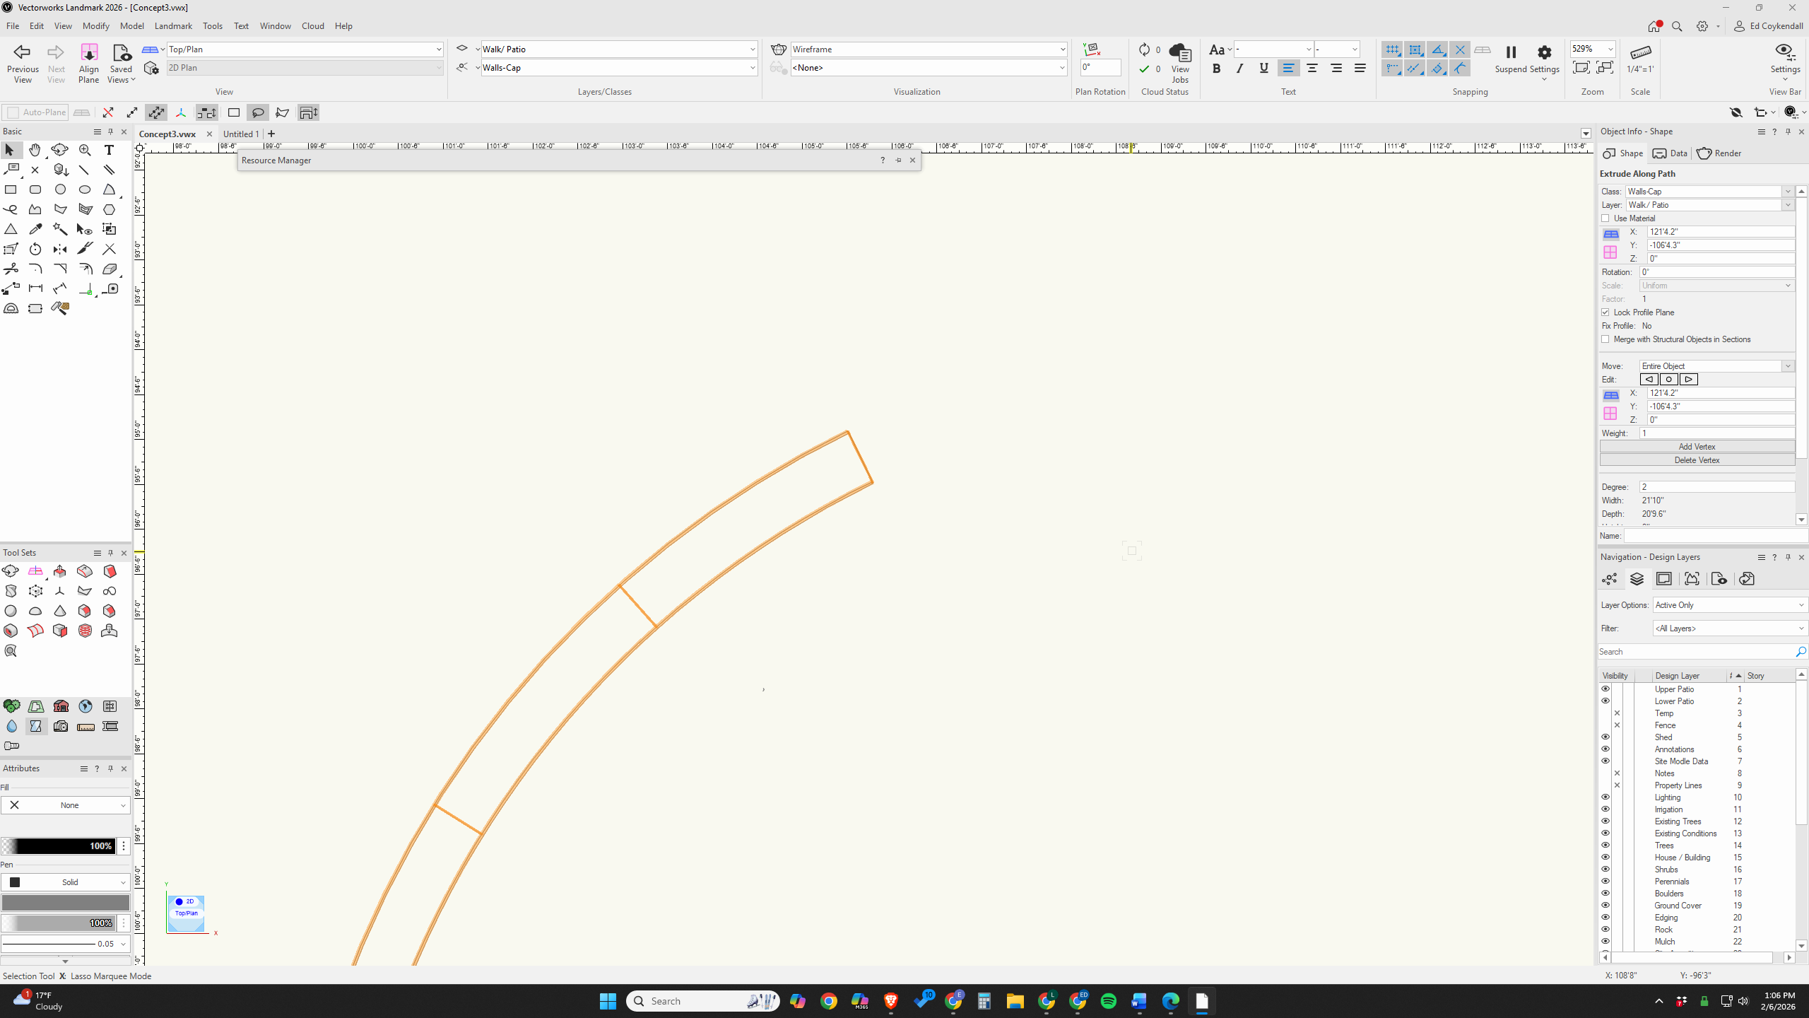Open Classes tab in Navigation palette
The image size is (1809, 1018).
coord(1610,579)
